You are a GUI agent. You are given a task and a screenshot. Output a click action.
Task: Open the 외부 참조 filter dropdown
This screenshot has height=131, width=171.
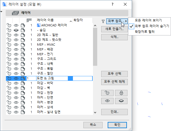(x=117, y=21)
